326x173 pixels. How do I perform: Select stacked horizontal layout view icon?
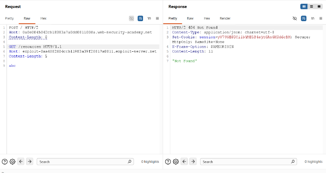click(311, 7)
